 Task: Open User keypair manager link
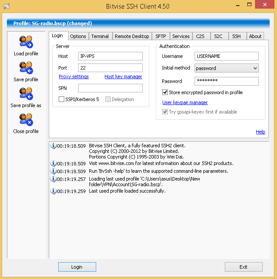pos(185,103)
